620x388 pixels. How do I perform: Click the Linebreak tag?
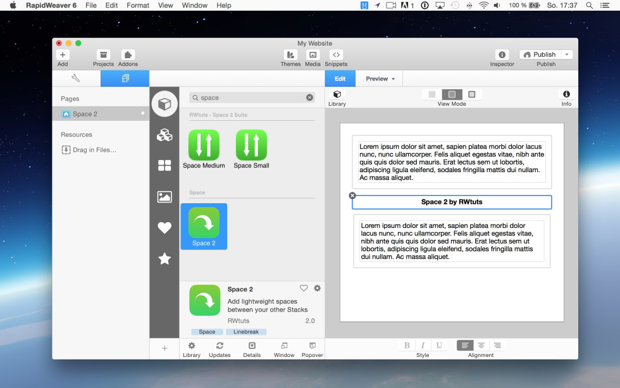point(246,332)
